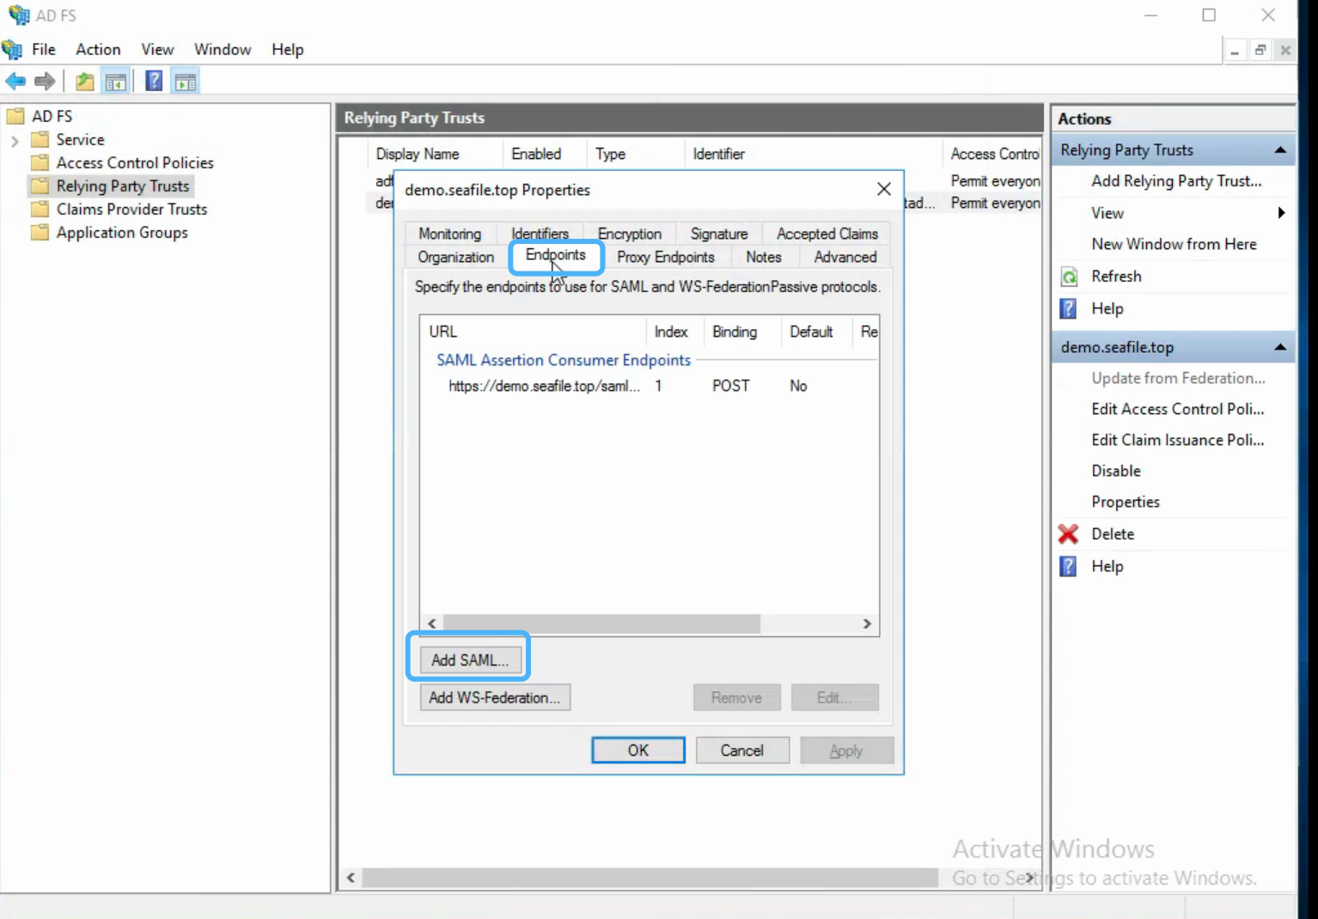Collapse the Relying Party Trusts actions section
This screenshot has width=1318, height=919.
(1280, 150)
